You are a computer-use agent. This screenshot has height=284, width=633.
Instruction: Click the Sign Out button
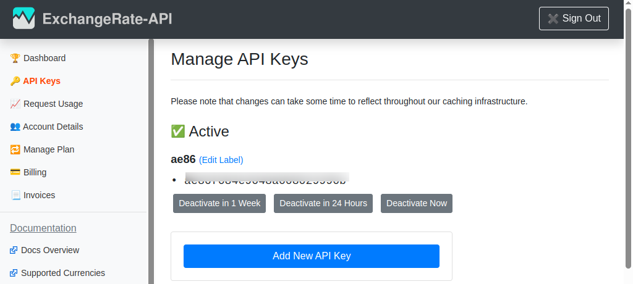pos(574,19)
